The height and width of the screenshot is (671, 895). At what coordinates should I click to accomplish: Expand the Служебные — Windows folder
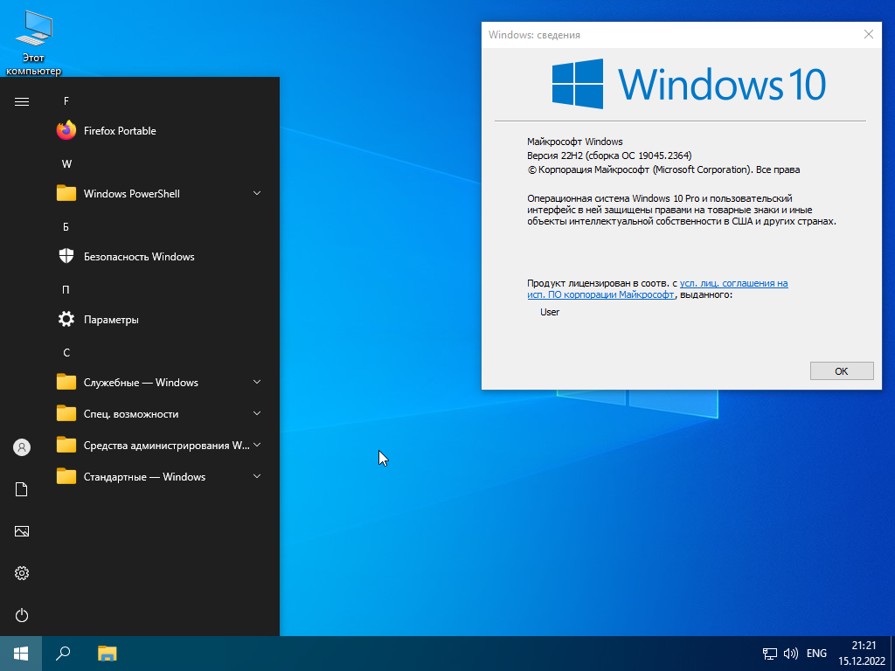pyautogui.click(x=256, y=382)
